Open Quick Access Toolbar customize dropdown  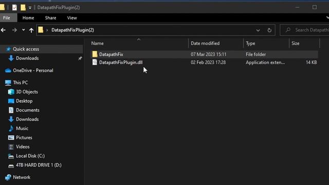(x=30, y=8)
